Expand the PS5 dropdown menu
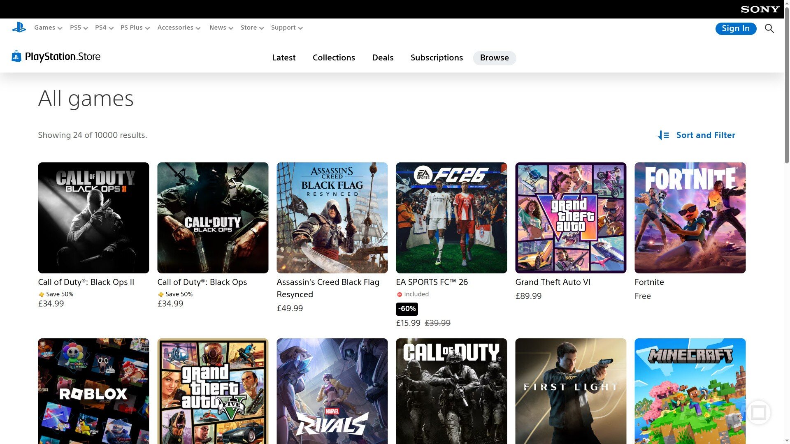The height and width of the screenshot is (444, 790). pos(79,28)
